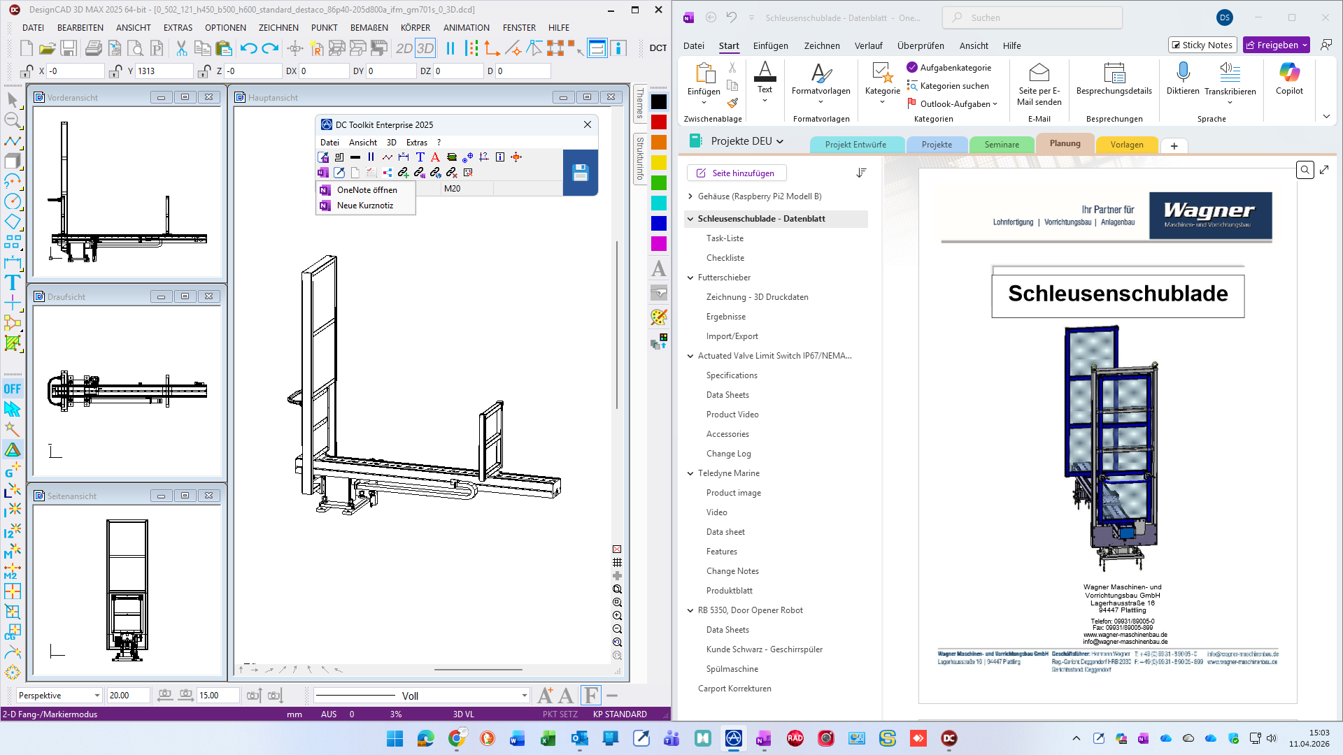Open the KÖRPER menu
Screen dimensions: 1343x755
(415, 28)
